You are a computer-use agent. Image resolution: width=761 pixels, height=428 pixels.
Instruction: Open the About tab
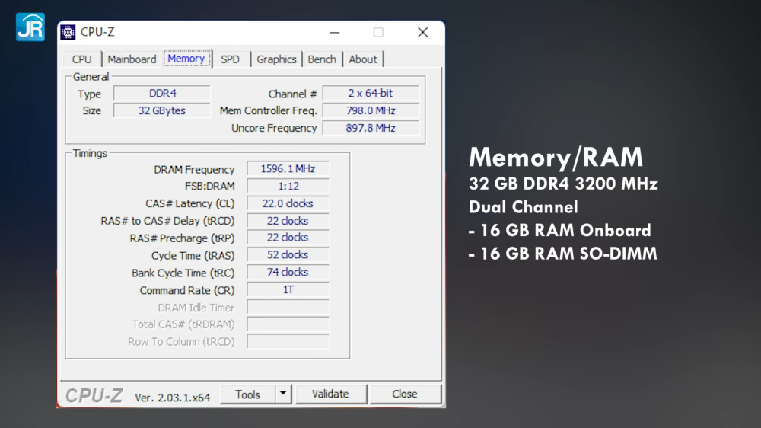tap(363, 59)
